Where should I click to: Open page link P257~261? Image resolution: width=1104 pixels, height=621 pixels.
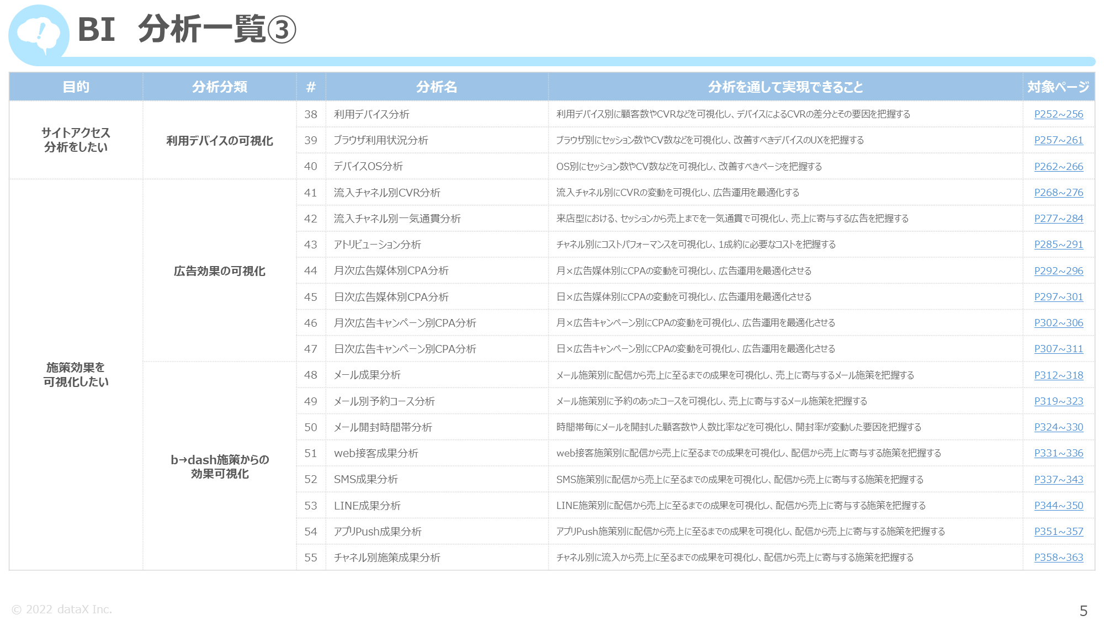1058,140
